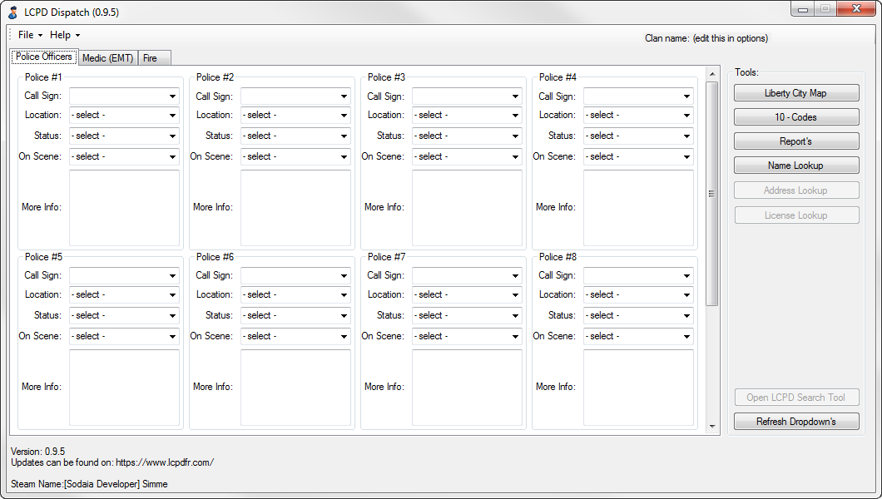Open the File menu
Screen dimensions: 882x499
pyautogui.click(x=30, y=35)
